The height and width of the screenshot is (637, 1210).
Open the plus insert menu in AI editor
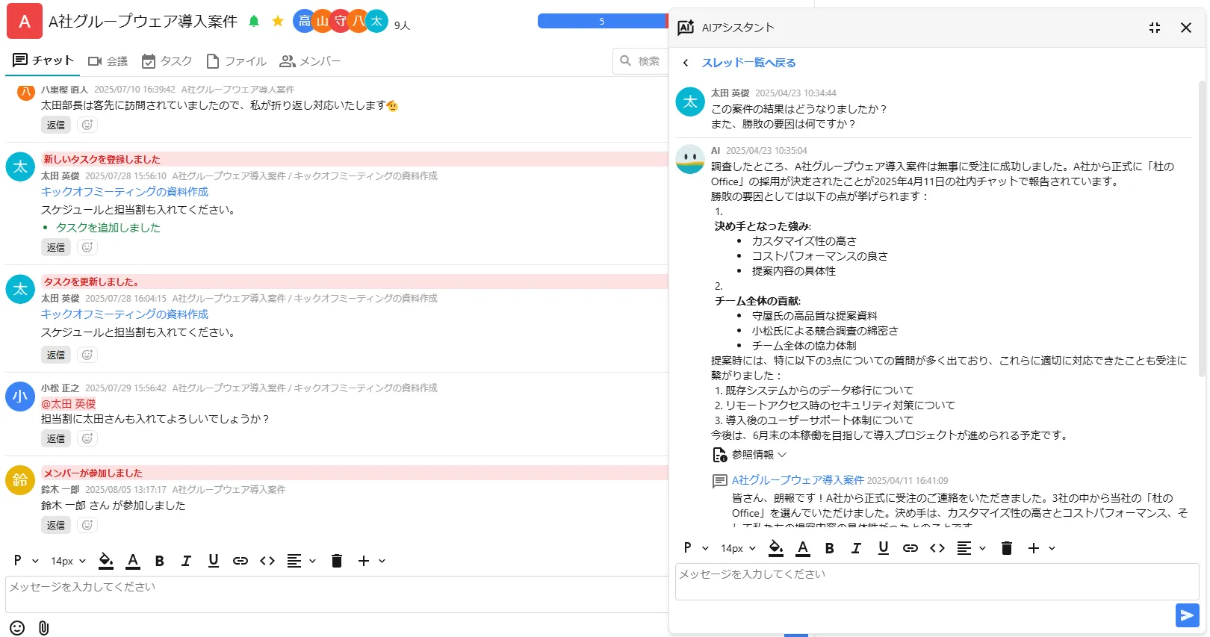click(x=1040, y=548)
